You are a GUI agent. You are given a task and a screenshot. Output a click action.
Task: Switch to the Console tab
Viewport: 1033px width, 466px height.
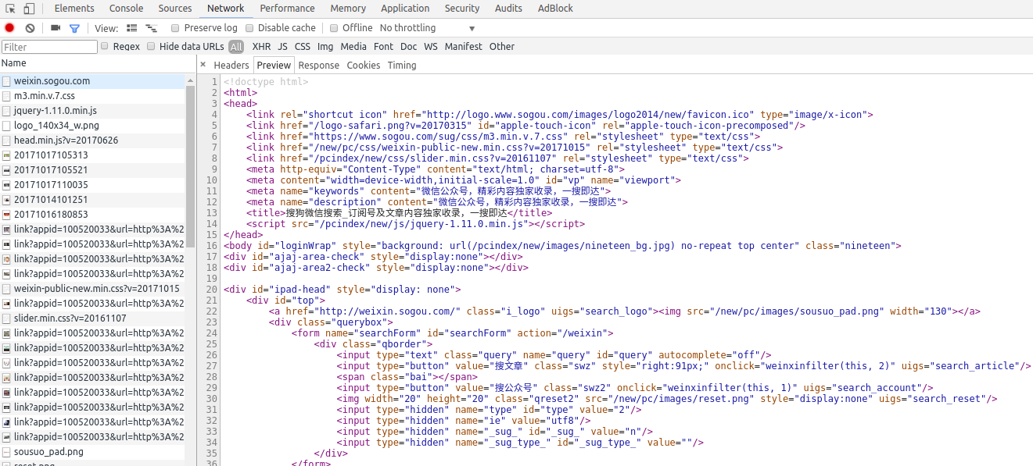tap(126, 9)
